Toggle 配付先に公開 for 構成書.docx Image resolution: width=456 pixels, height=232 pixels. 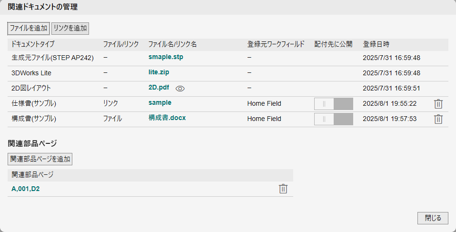coord(333,119)
